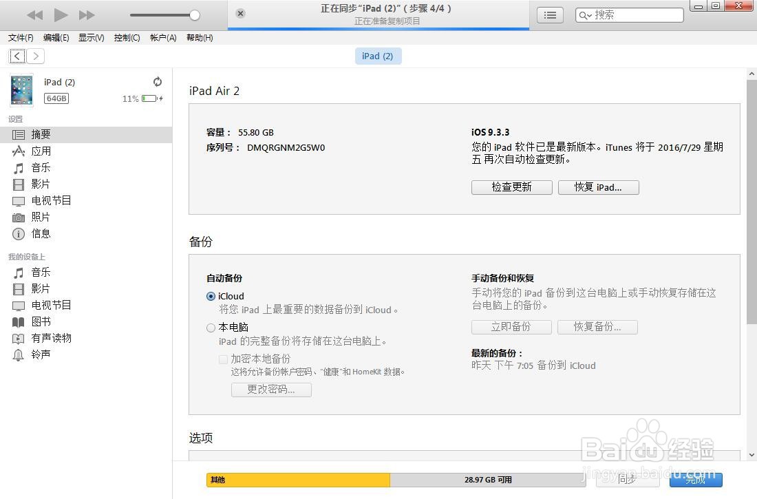
Task: Open 影片 under 设置 section
Action: point(86,184)
